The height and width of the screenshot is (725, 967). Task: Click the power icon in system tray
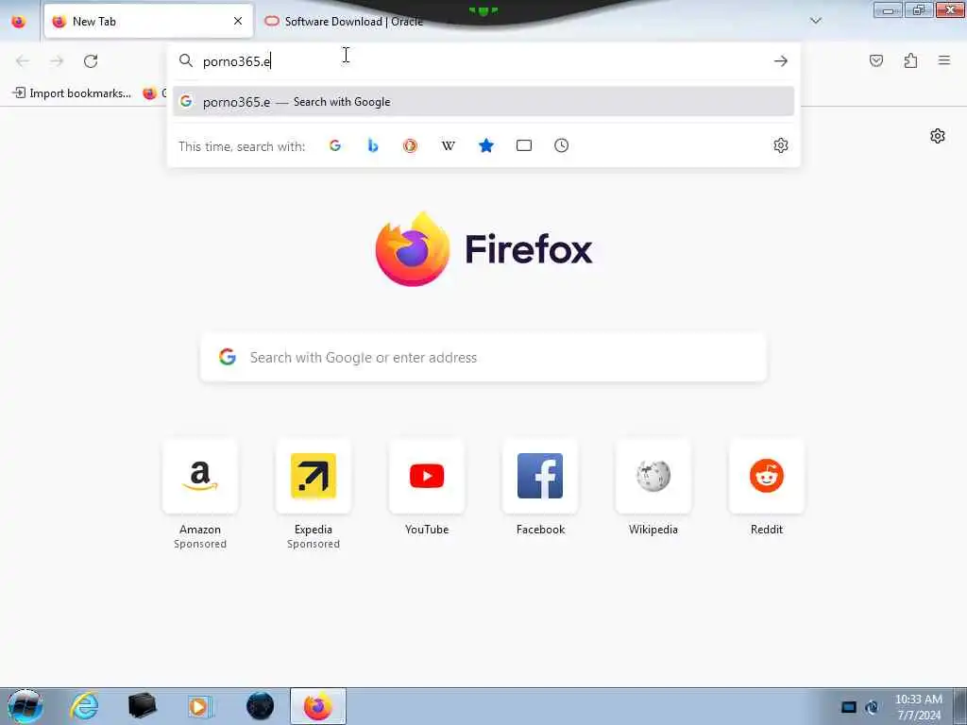point(872,707)
